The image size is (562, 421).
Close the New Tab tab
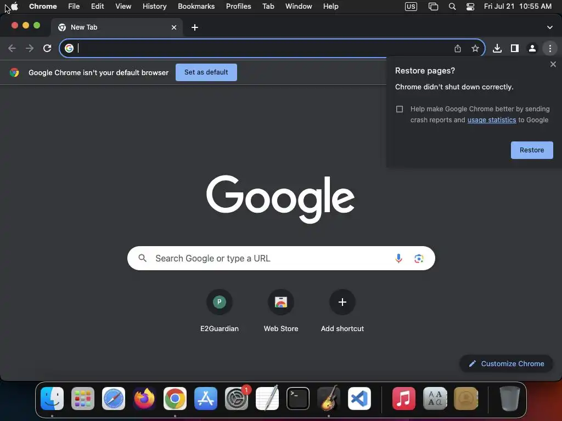click(x=174, y=27)
